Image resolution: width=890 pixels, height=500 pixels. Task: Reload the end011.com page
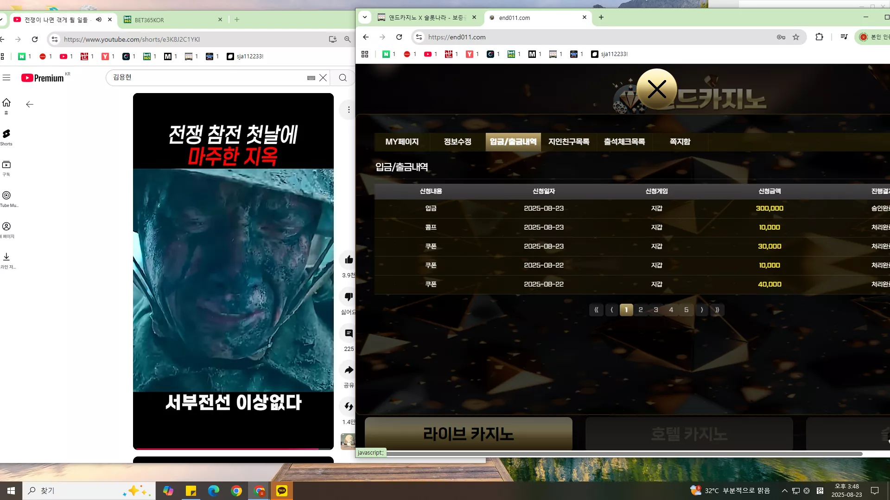click(x=399, y=37)
